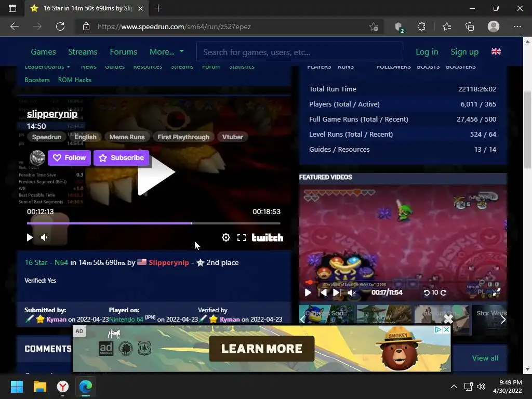Focus the search games and users field
This screenshot has width=532, height=399.
point(300,52)
